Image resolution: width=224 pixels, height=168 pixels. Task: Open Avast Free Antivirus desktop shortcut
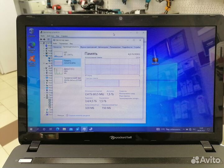click(32, 61)
